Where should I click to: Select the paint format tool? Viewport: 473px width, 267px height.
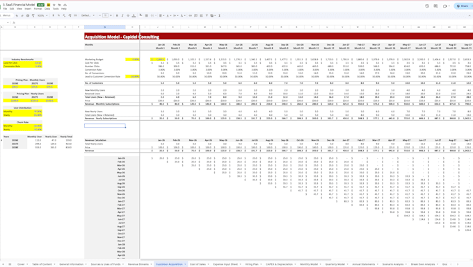click(33, 15)
